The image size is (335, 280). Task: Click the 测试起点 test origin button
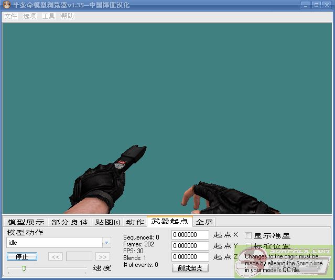(190, 268)
